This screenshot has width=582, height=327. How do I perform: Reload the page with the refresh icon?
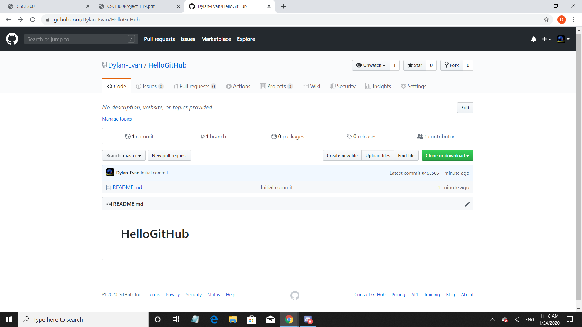pyautogui.click(x=33, y=19)
